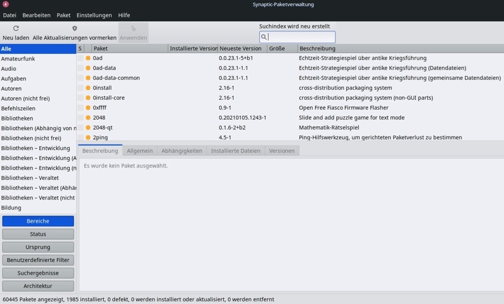Image resolution: width=504 pixels, height=304 pixels.
Task: Toggle the status checkbox for 0ad-data
Action: click(81, 68)
